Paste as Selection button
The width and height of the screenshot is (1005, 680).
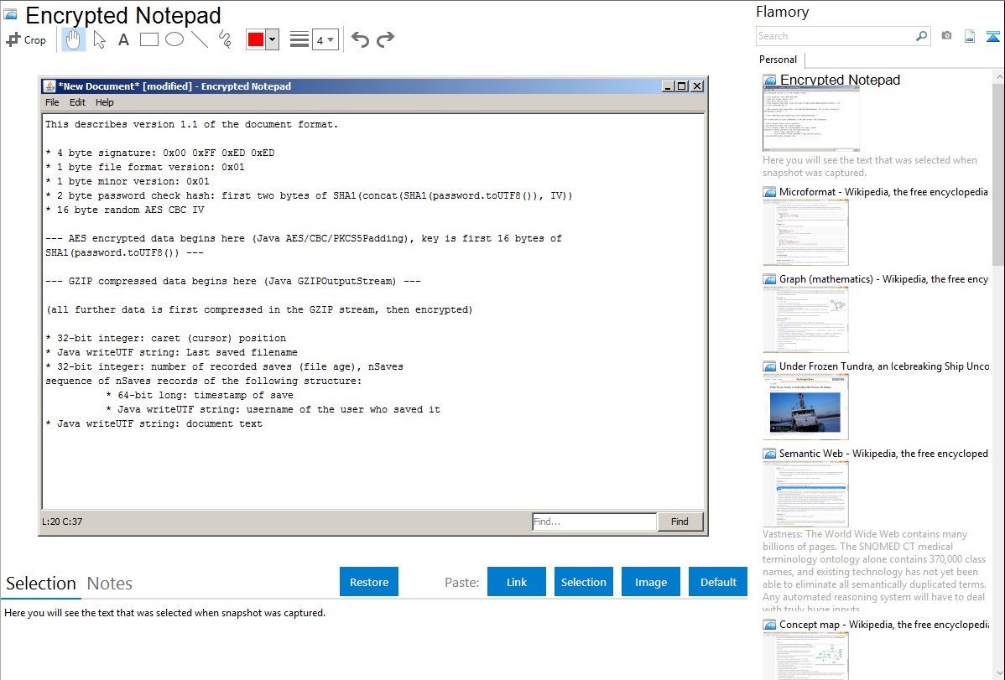pos(583,582)
